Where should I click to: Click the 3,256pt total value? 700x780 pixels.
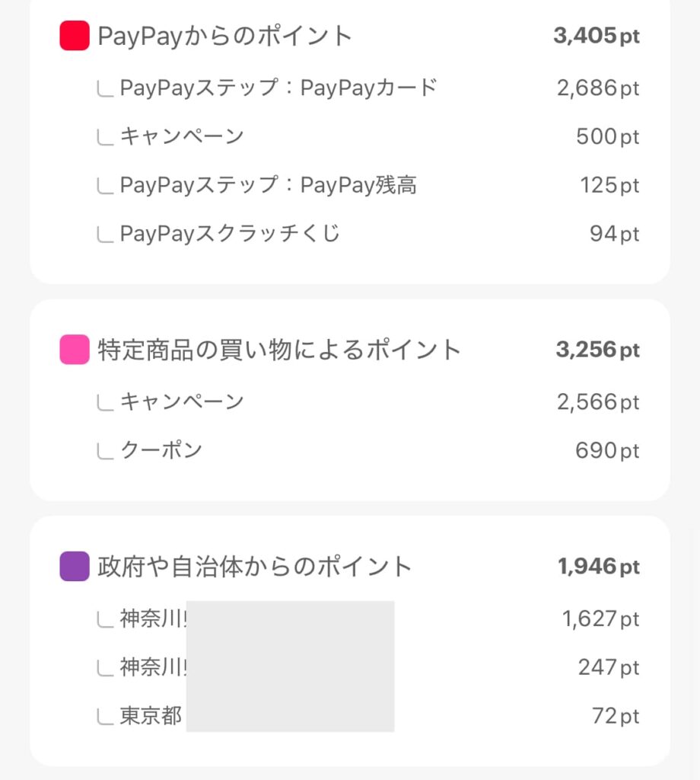[x=598, y=350]
